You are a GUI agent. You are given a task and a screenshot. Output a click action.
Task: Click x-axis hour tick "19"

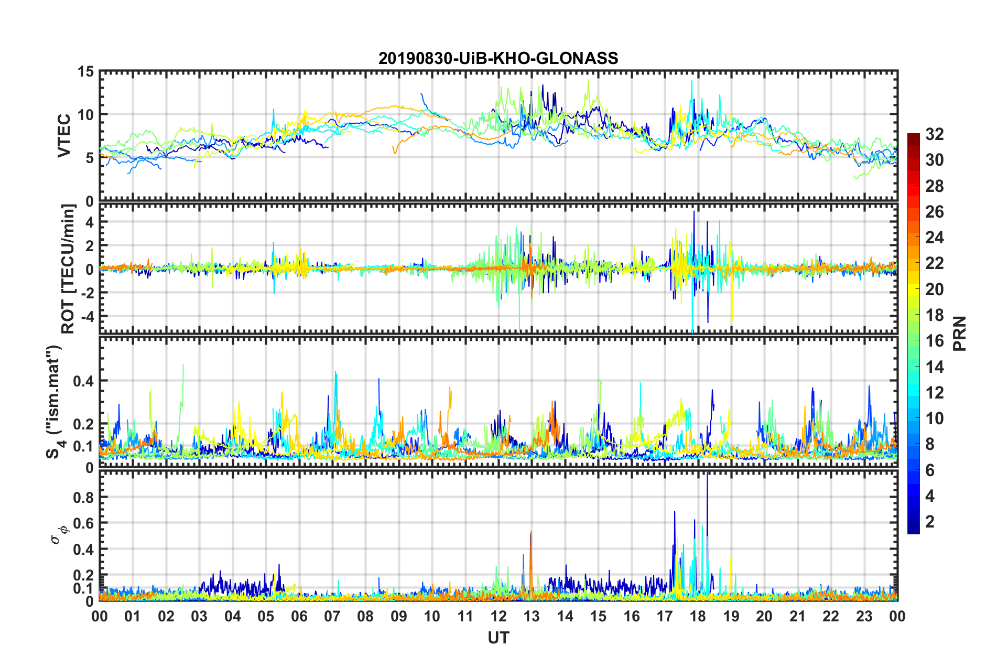tap(731, 616)
